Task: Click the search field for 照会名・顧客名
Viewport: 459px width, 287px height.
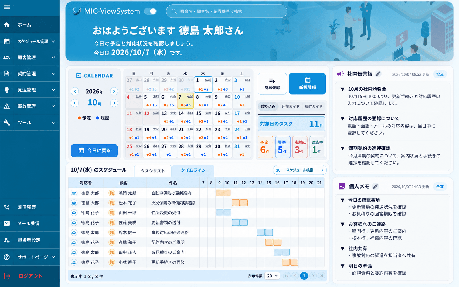Action: [x=227, y=11]
